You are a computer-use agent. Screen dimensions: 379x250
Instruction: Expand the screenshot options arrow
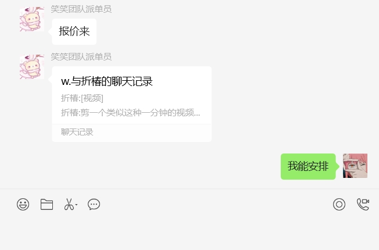tap(76, 205)
